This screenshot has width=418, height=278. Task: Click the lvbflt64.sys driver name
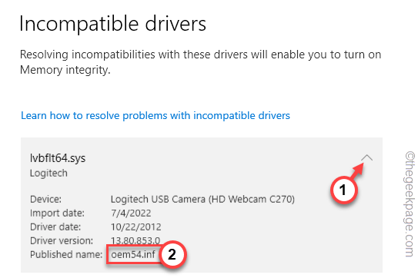pos(58,158)
